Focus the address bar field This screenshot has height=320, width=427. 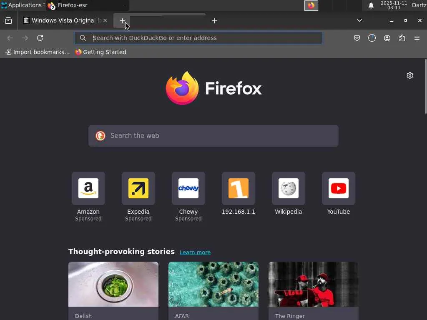click(x=198, y=38)
